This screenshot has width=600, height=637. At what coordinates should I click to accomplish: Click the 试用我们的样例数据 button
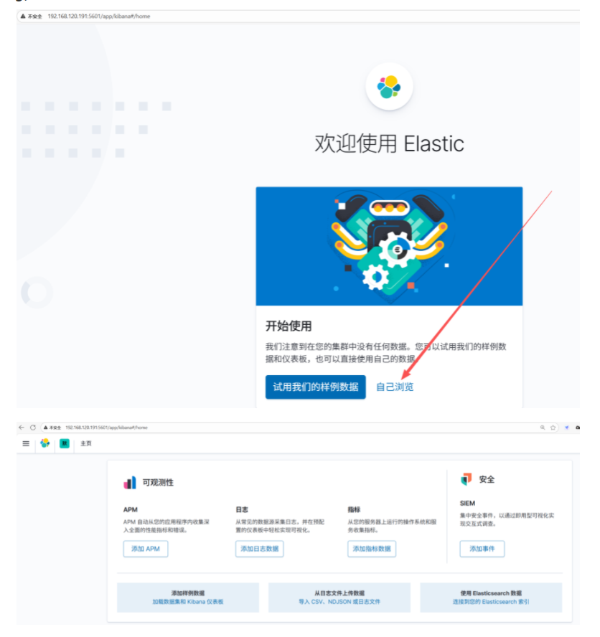pyautogui.click(x=316, y=387)
